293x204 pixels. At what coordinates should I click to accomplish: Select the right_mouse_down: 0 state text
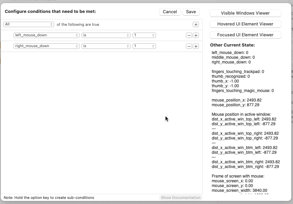click(x=231, y=62)
